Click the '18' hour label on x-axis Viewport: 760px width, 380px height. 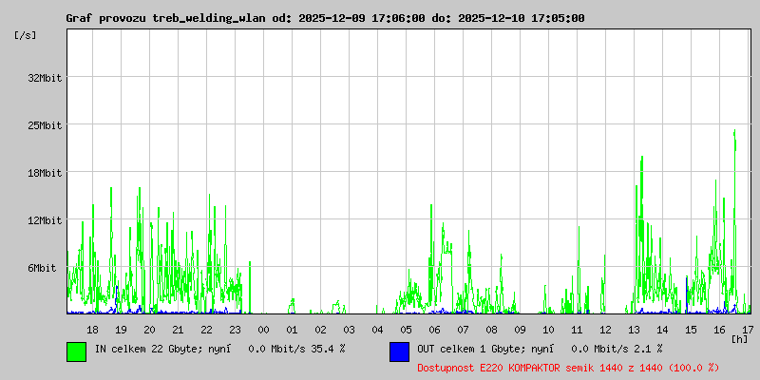coord(92,330)
